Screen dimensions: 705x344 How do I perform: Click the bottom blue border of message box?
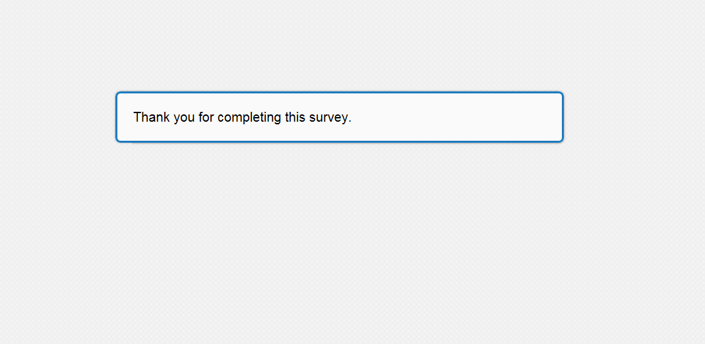coord(340,141)
